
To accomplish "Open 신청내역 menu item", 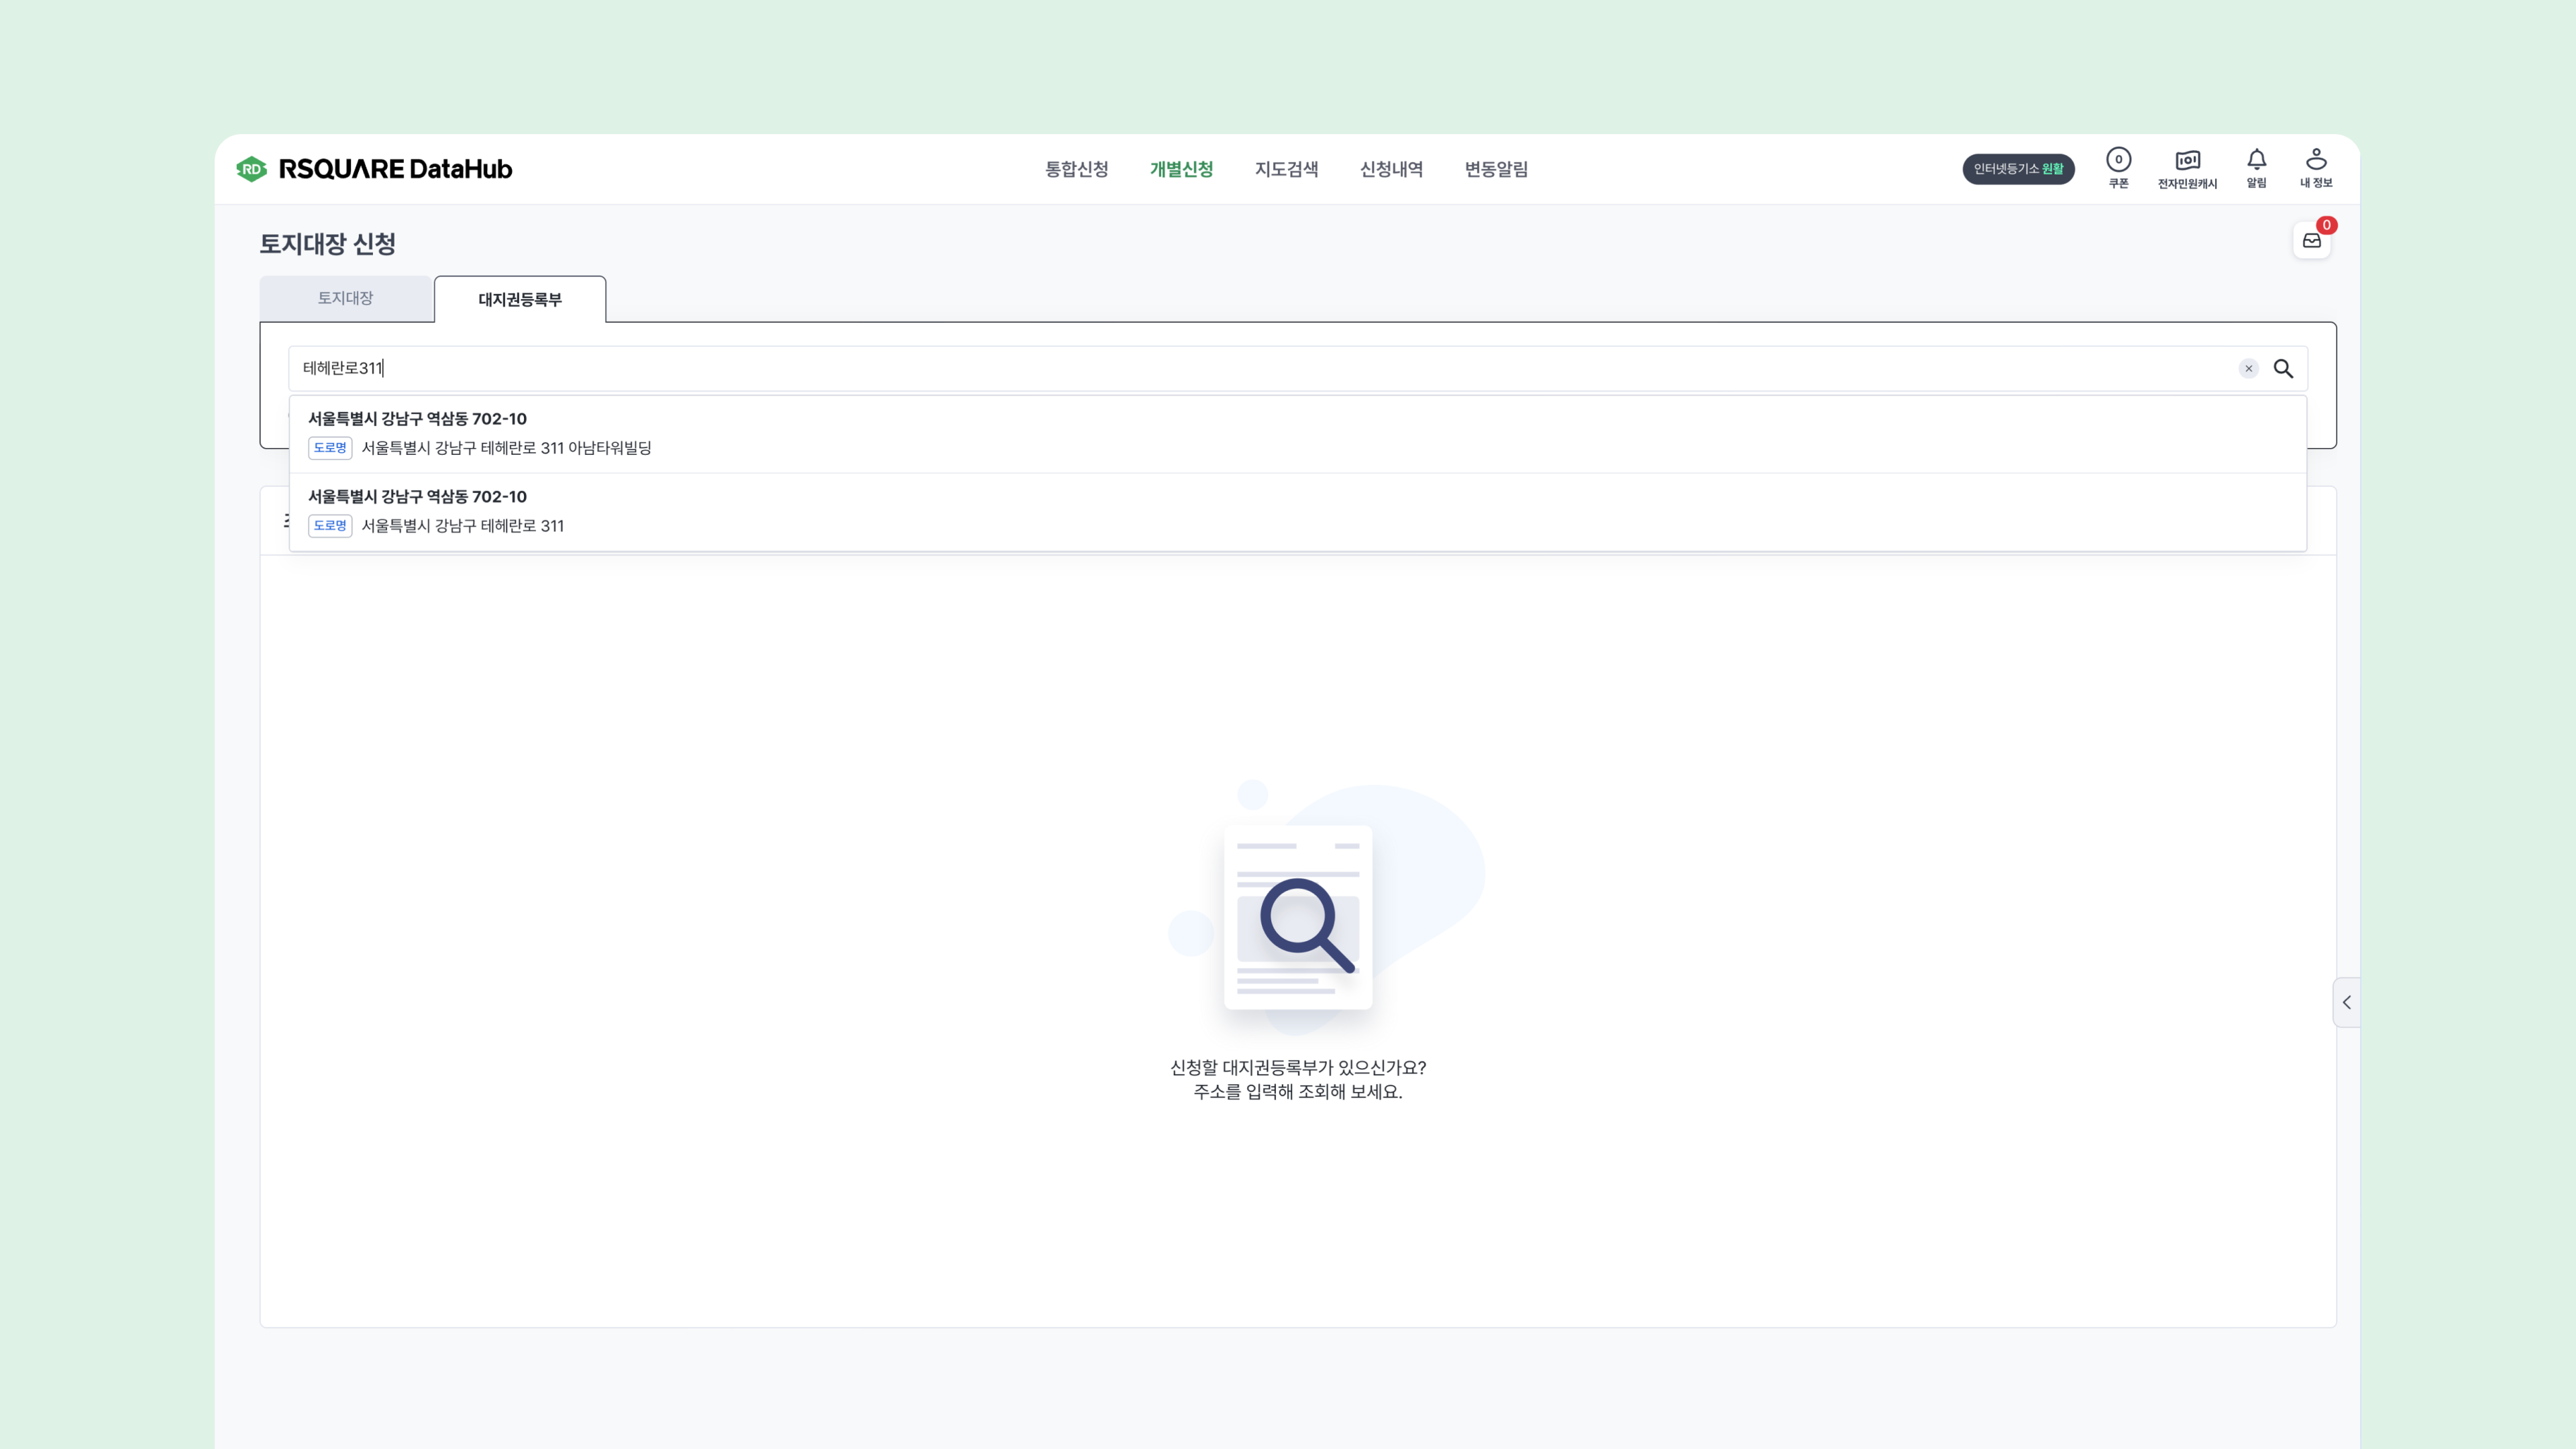I will (x=1391, y=169).
